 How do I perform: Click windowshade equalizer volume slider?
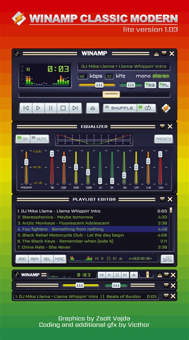pyautogui.click(x=81, y=285)
